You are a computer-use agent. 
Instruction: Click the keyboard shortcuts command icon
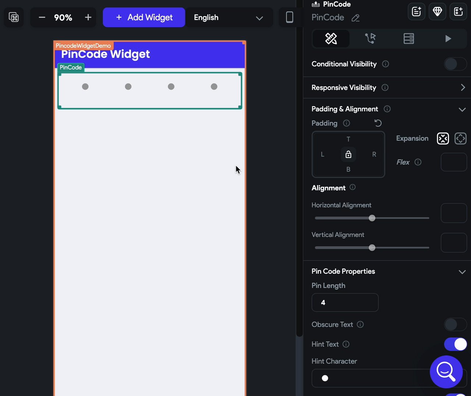pos(14,17)
